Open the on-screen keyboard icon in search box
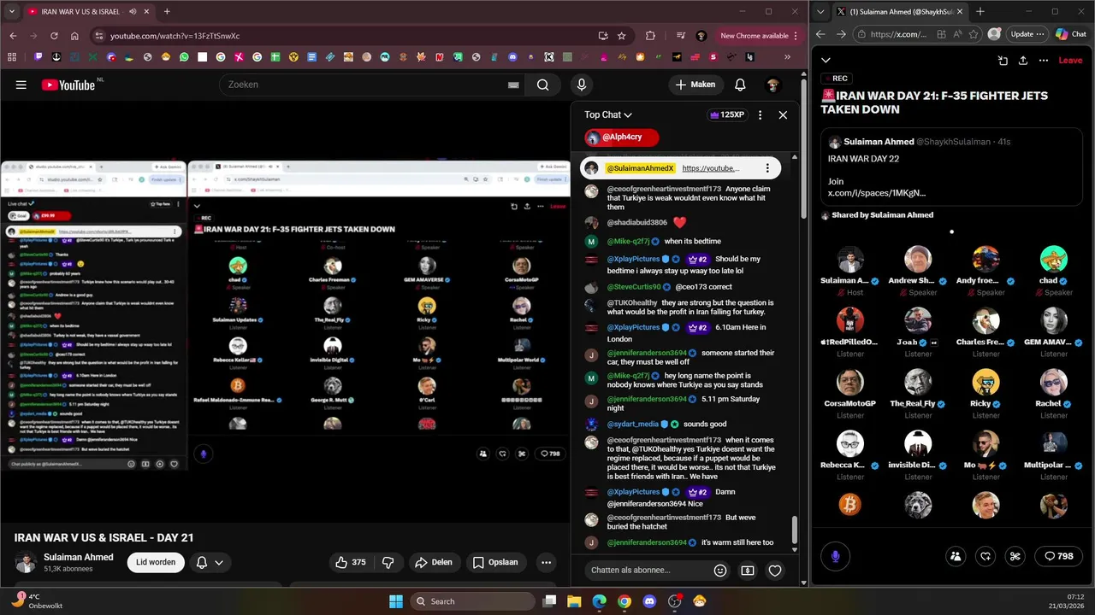The width and height of the screenshot is (1095, 615). [513, 85]
